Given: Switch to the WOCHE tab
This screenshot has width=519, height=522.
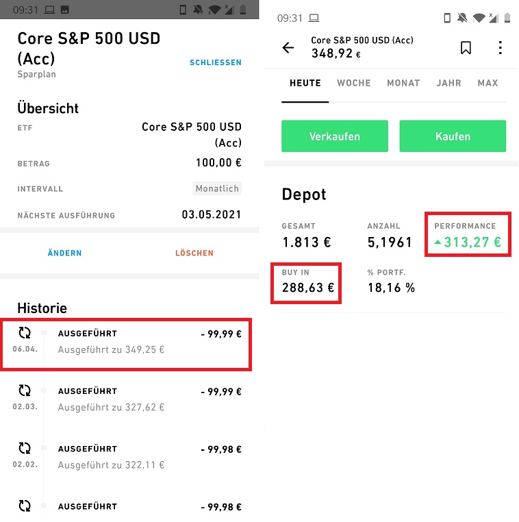Looking at the screenshot, I should pyautogui.click(x=354, y=83).
